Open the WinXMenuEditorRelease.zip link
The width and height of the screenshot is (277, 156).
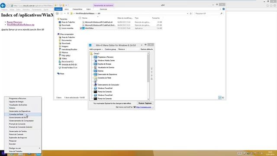click(20, 25)
